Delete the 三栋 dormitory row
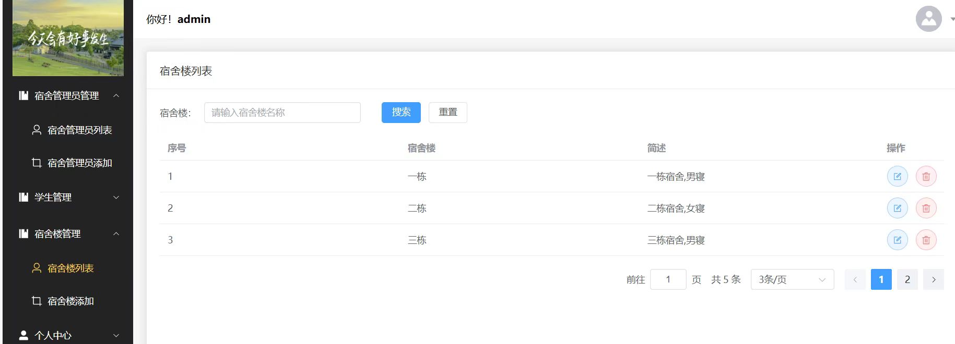Viewport: 955px width, 344px height. click(x=926, y=240)
